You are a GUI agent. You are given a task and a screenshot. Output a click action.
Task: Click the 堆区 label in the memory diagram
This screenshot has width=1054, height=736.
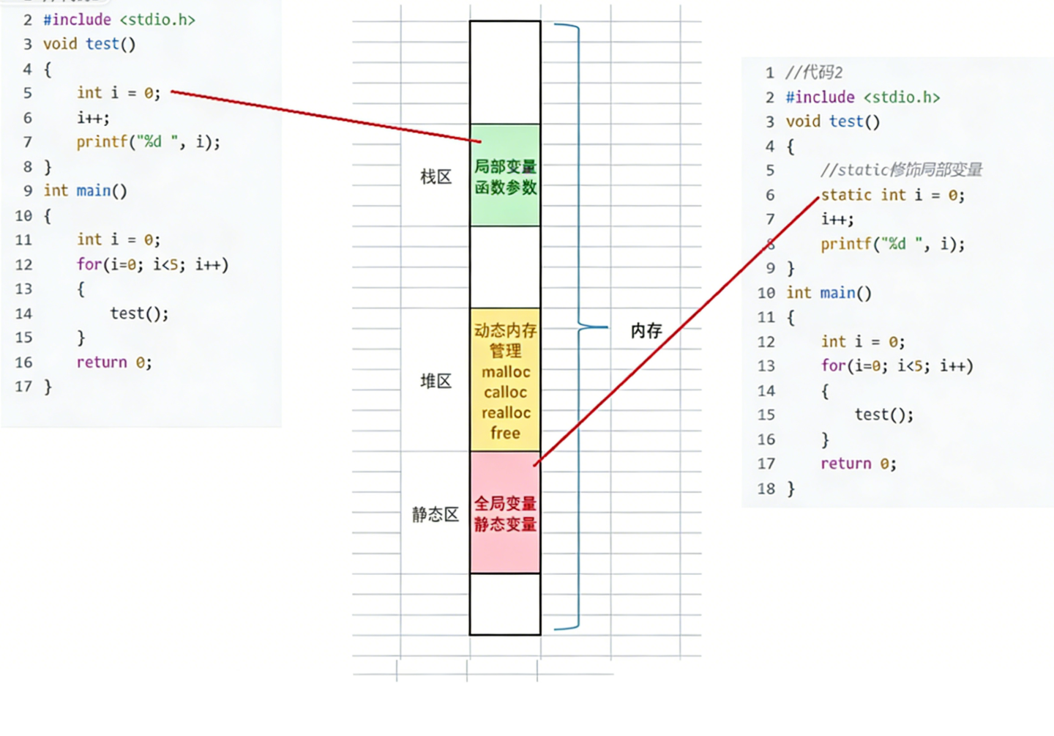tap(436, 381)
